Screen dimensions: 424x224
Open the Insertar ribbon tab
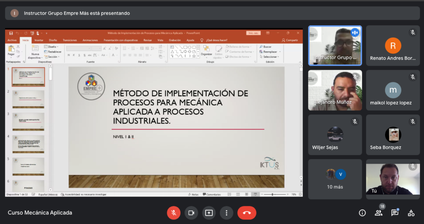point(39,40)
